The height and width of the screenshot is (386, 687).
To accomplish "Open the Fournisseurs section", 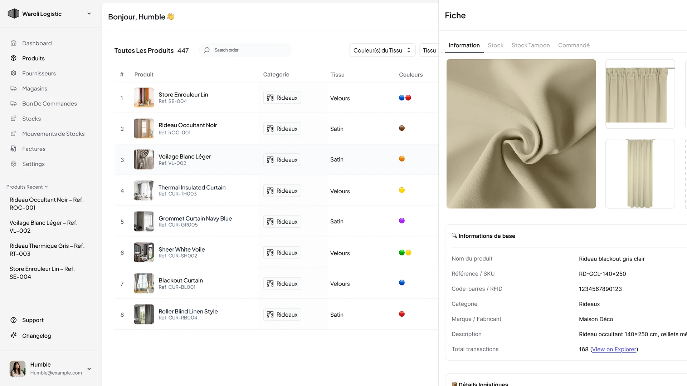I will (x=39, y=73).
